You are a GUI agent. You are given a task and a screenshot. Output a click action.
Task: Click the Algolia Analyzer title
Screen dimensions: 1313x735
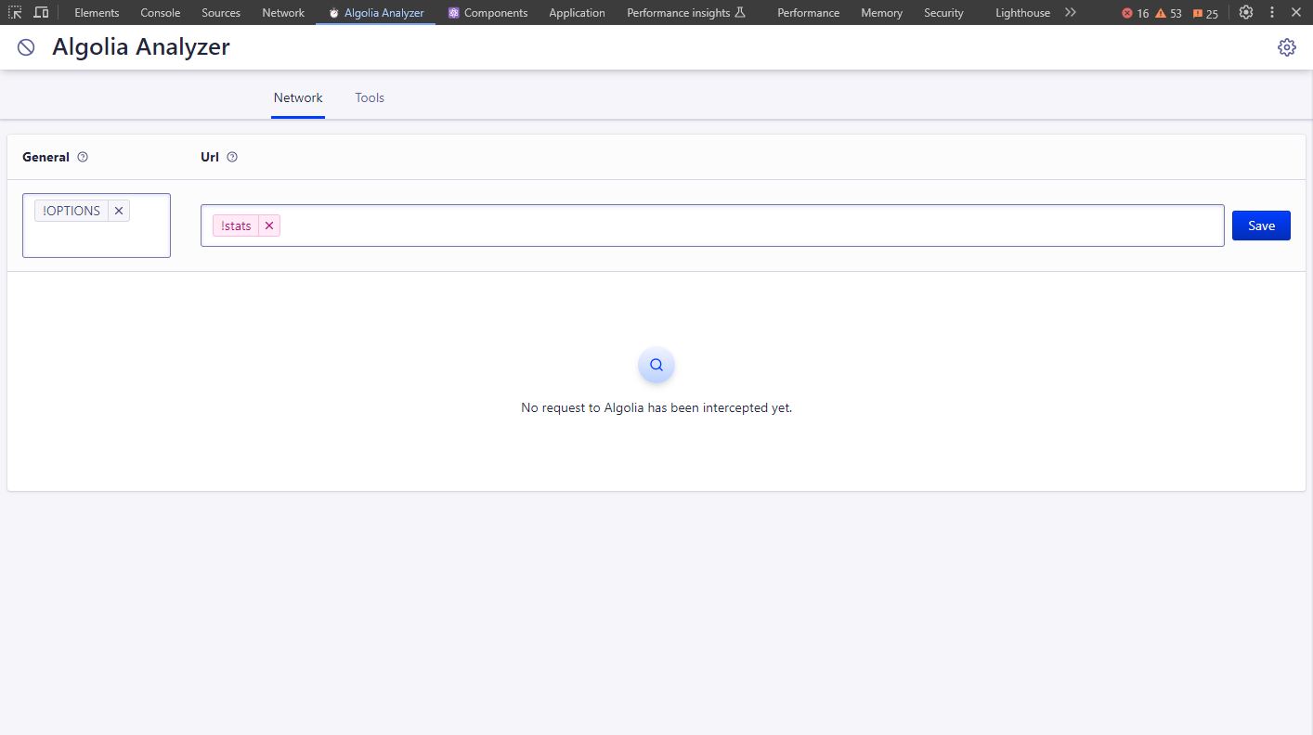click(141, 47)
